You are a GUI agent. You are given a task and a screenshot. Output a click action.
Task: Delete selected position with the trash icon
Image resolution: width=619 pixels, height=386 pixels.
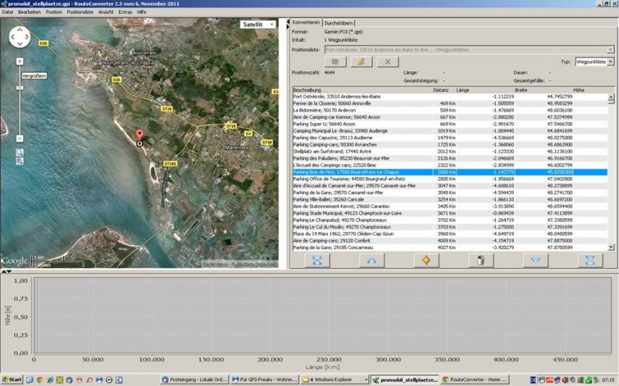[480, 261]
